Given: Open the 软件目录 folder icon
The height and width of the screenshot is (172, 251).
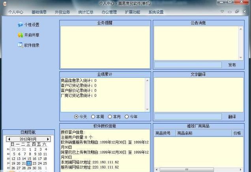Looking at the screenshot, I should 20,45.
